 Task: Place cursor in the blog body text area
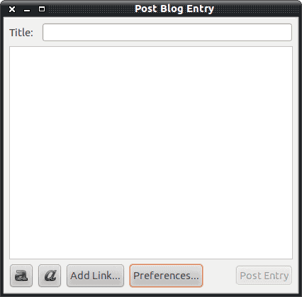[151, 153]
